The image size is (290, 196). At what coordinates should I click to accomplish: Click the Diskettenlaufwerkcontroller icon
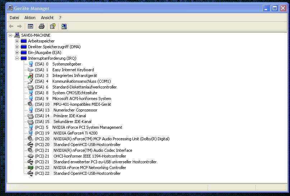(31, 87)
